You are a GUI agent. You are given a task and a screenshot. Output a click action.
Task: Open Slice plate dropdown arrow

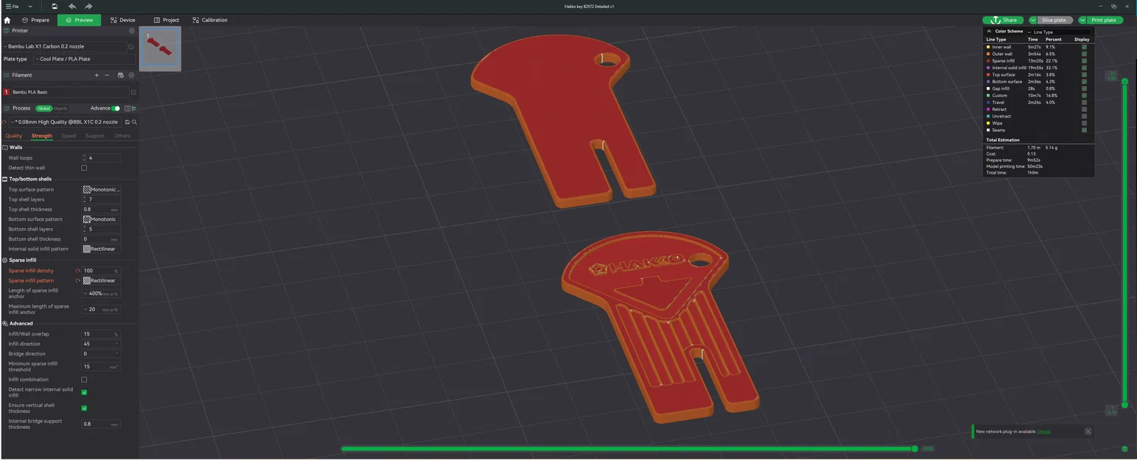click(1033, 20)
